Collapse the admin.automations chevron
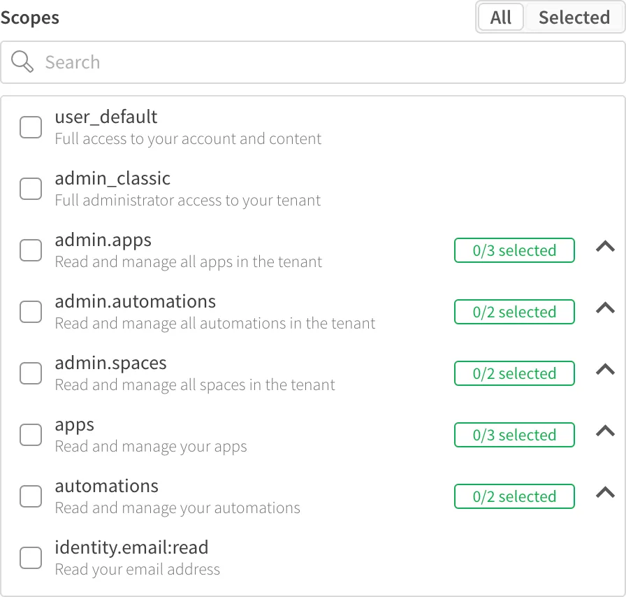Viewport: 626px width, 597px height. click(605, 308)
